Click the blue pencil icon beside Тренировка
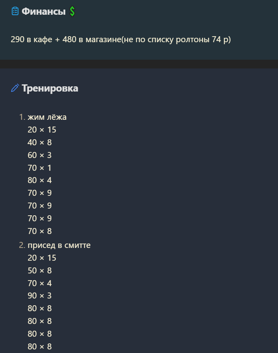 pyautogui.click(x=15, y=88)
